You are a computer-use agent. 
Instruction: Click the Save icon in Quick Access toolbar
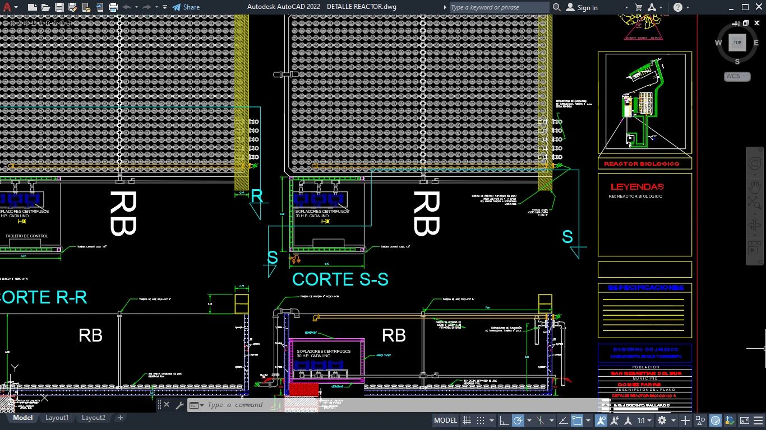point(59,7)
